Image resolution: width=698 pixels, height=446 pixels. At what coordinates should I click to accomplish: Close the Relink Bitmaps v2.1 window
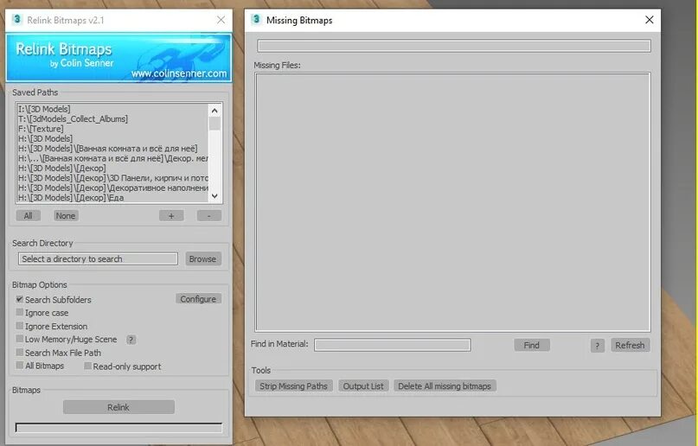pyautogui.click(x=221, y=20)
